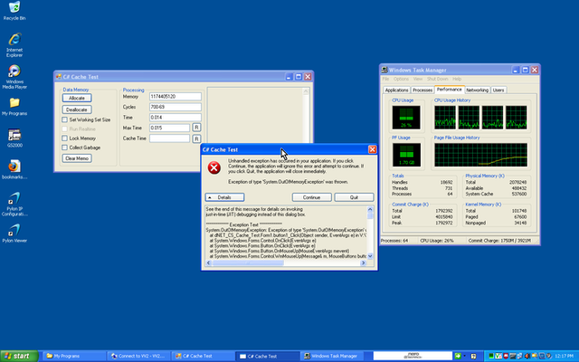Viewport: 579px width, 362px height.
Task: Click the down arrow of the exception text scrollbar
Action: [370, 256]
